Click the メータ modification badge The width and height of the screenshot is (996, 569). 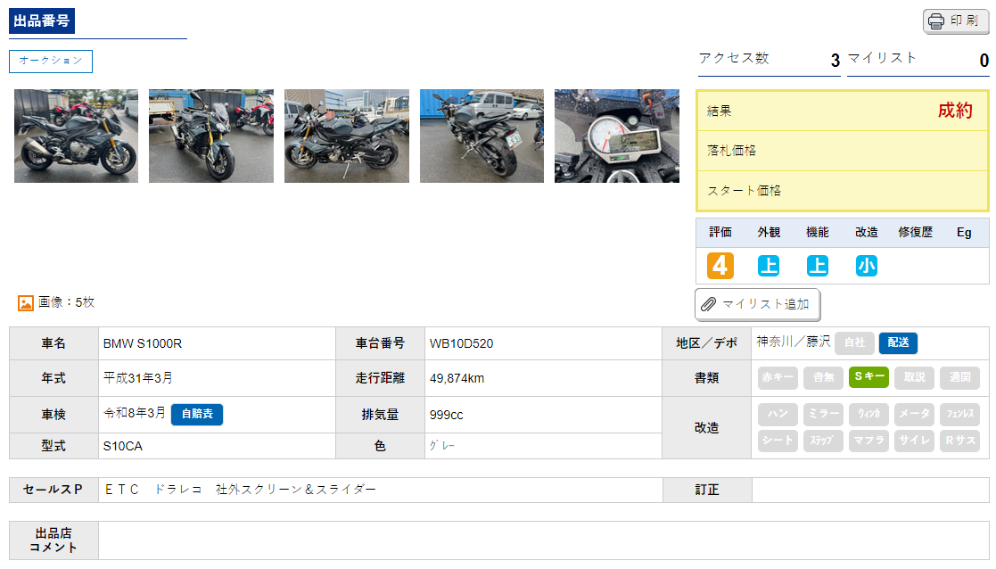(915, 414)
